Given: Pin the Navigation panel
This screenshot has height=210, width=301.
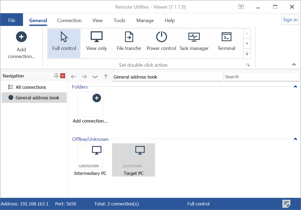Looking at the screenshot, I should (x=56, y=76).
